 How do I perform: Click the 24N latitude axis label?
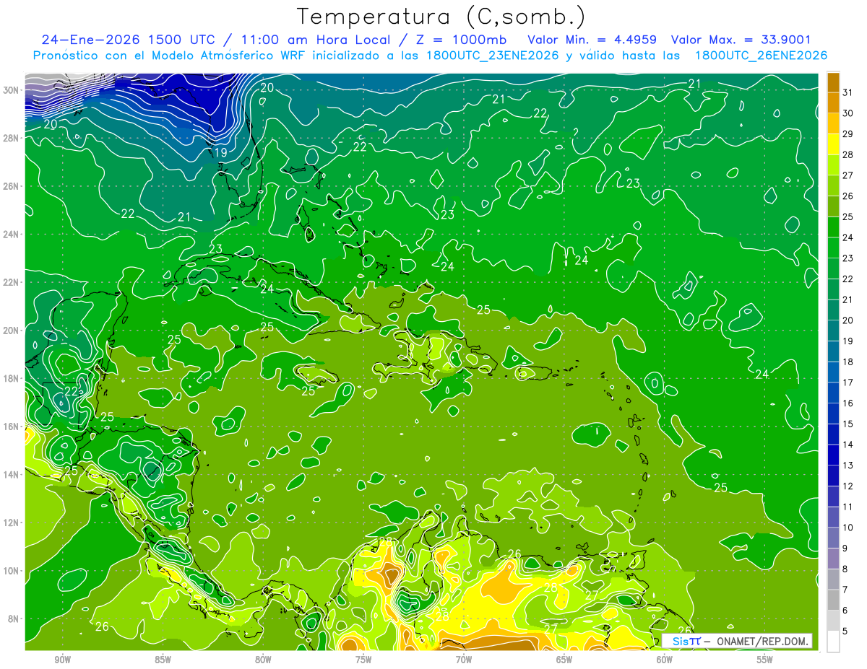pyautogui.click(x=12, y=234)
